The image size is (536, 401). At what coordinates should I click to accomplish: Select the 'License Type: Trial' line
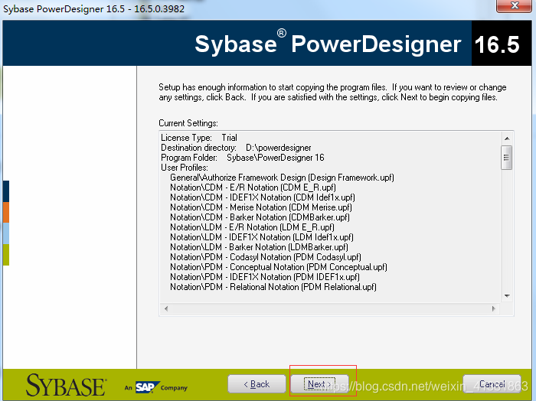(x=199, y=138)
